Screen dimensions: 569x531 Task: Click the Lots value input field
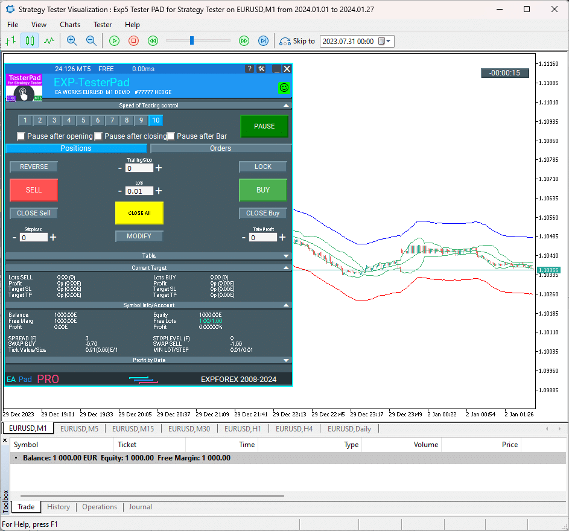click(x=139, y=191)
